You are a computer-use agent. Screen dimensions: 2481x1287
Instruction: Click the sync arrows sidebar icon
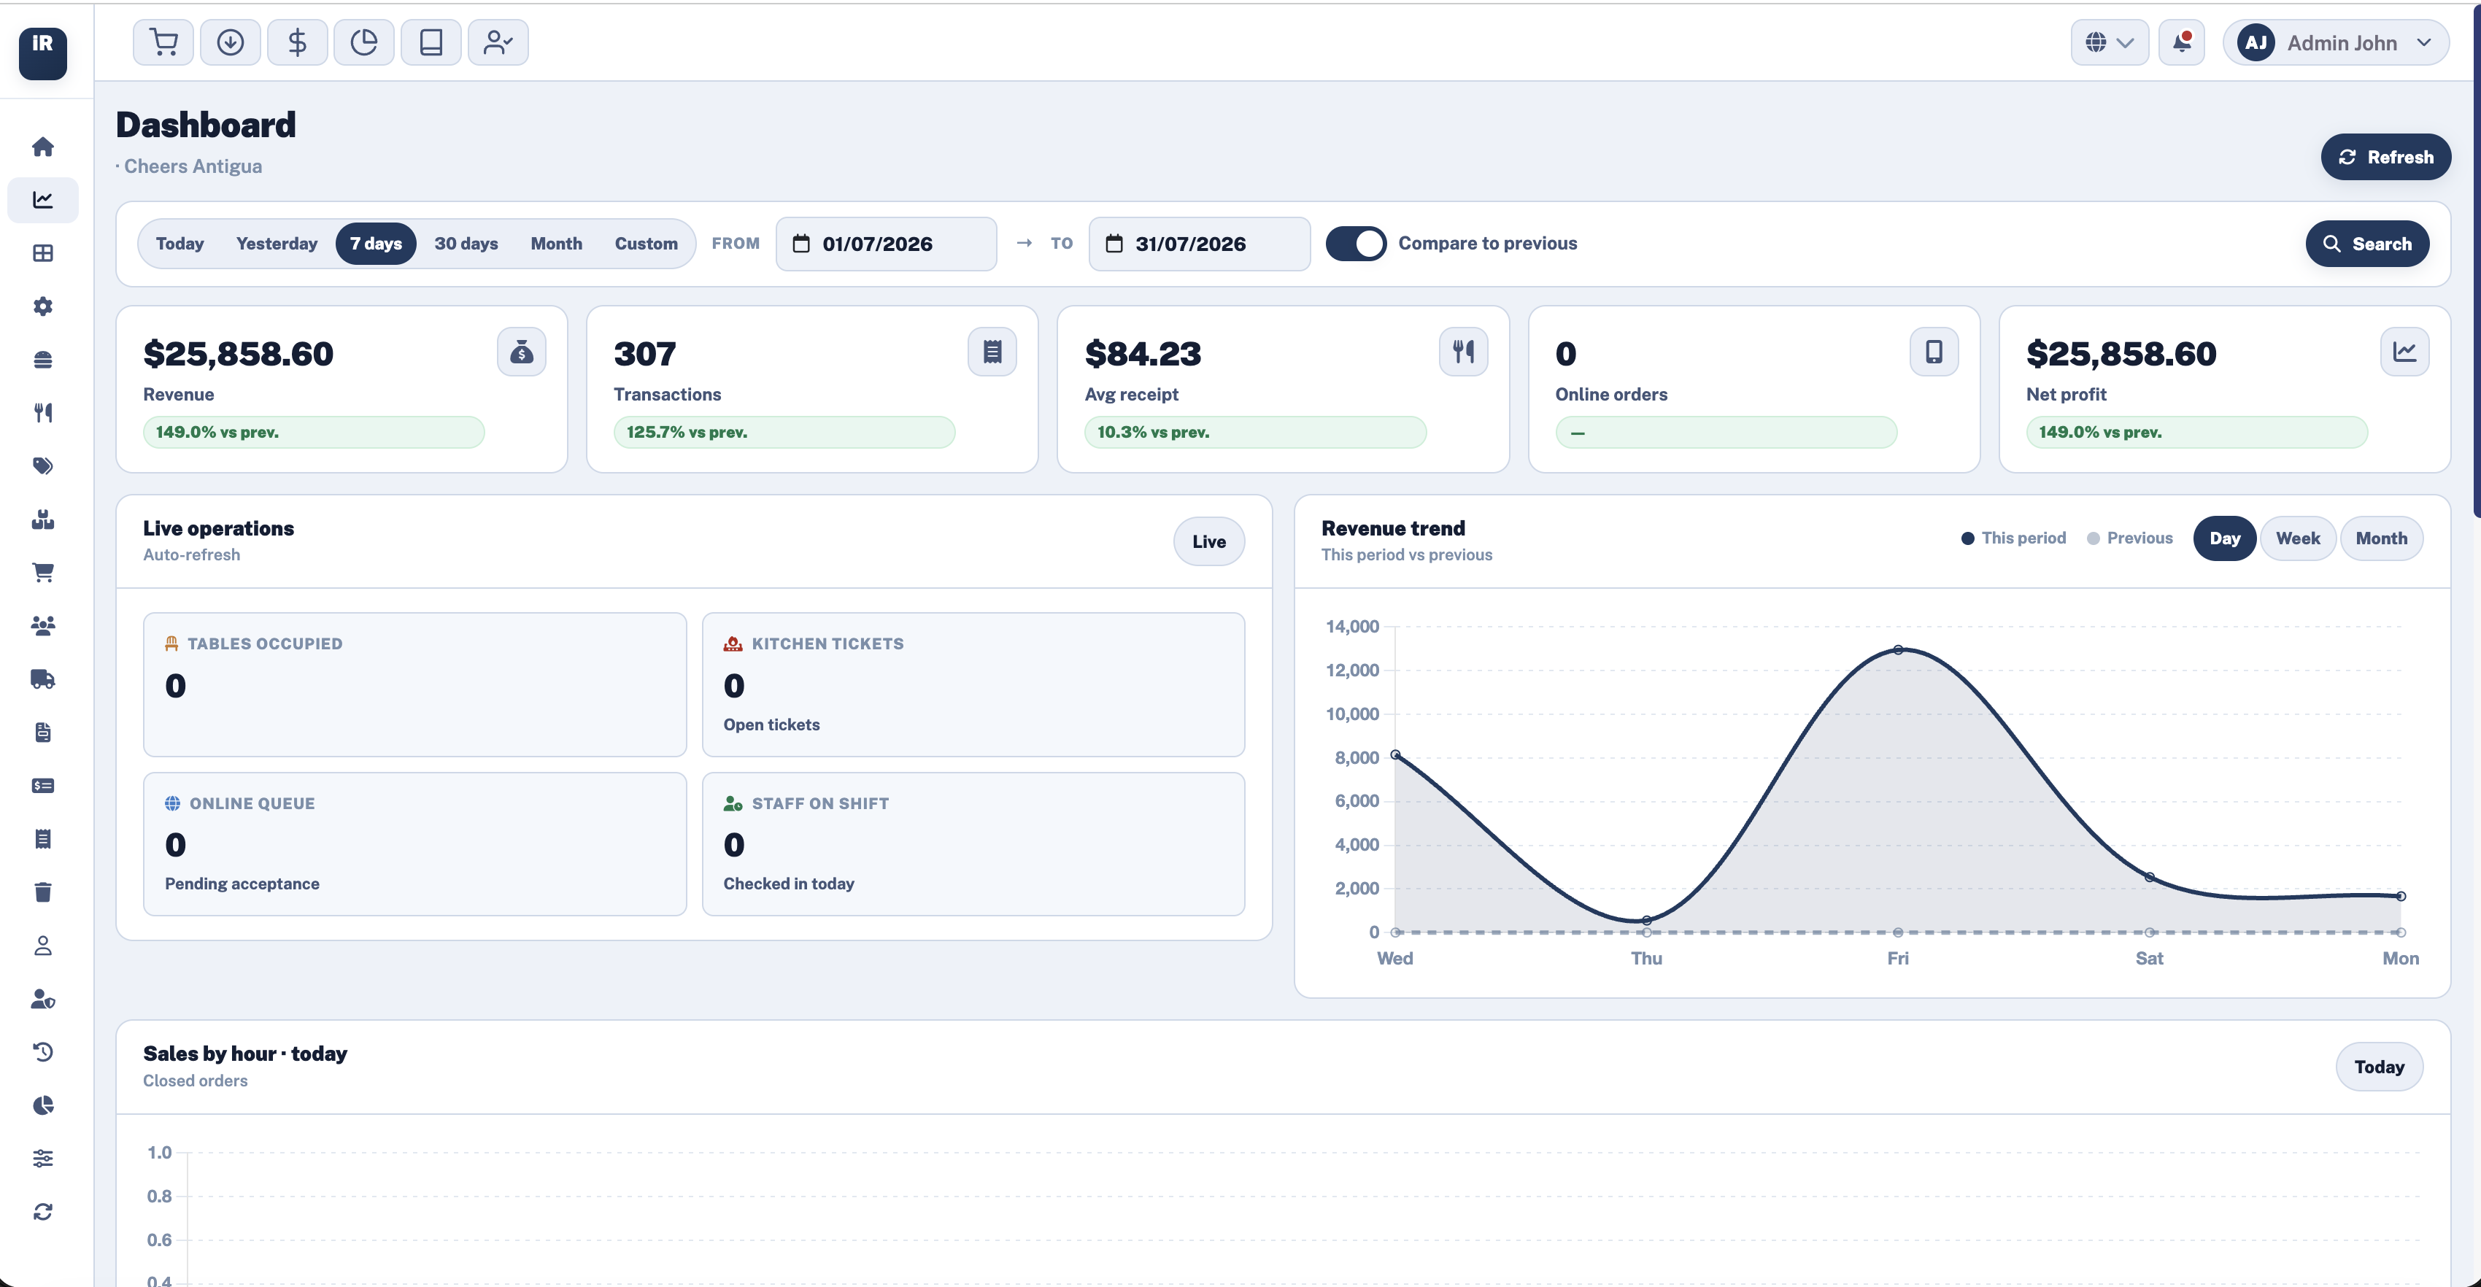pyautogui.click(x=42, y=1212)
